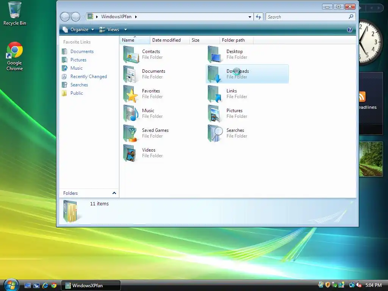
Task: Click Switch between windows Quick Launch icon
Action: (x=36, y=286)
